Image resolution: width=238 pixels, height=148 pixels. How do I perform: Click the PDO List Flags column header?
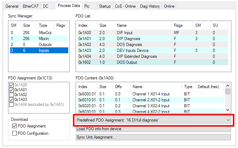182,25
